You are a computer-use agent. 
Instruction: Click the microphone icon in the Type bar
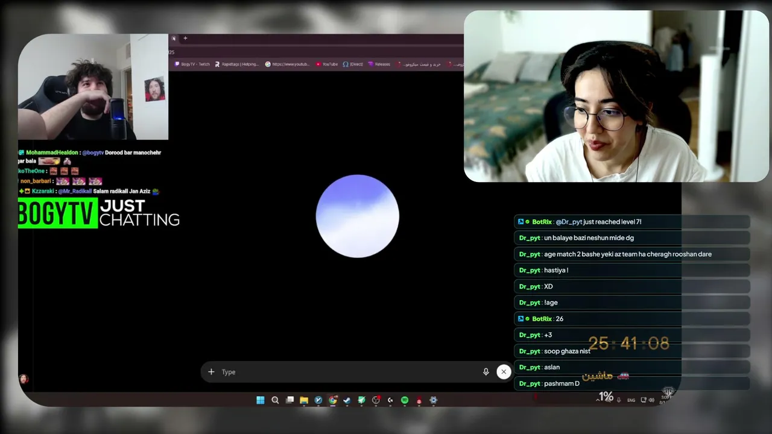coord(486,372)
